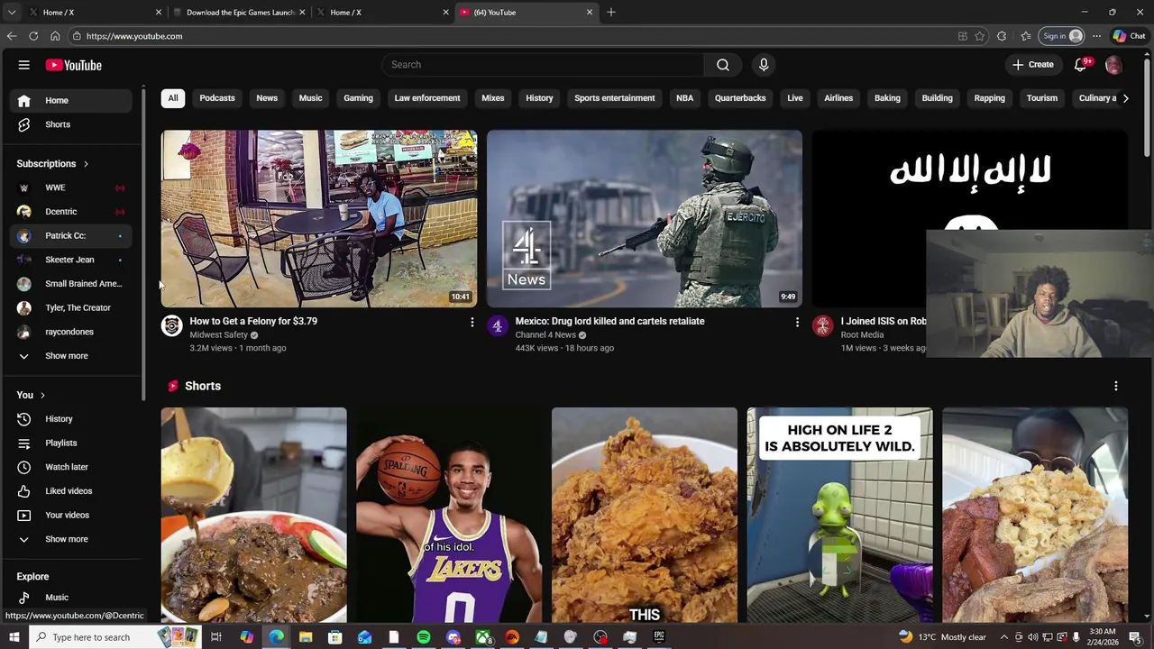Open Shorts section more options
The image size is (1154, 649).
pos(1116,386)
